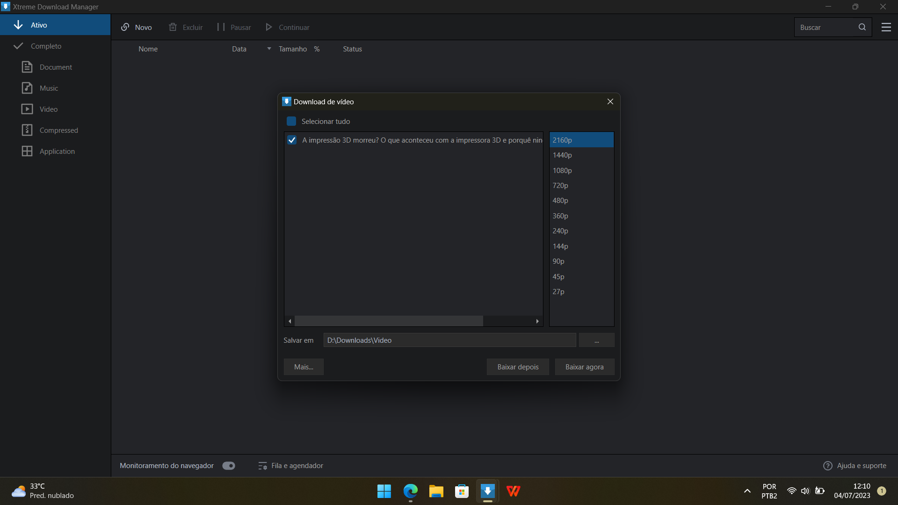Viewport: 898px width, 505px height.
Task: Open the hamburger menu
Action: coord(886,27)
